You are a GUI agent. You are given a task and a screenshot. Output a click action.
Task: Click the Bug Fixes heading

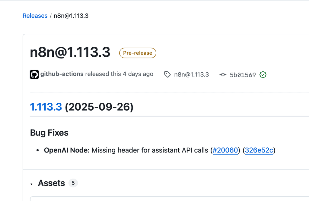pos(49,133)
